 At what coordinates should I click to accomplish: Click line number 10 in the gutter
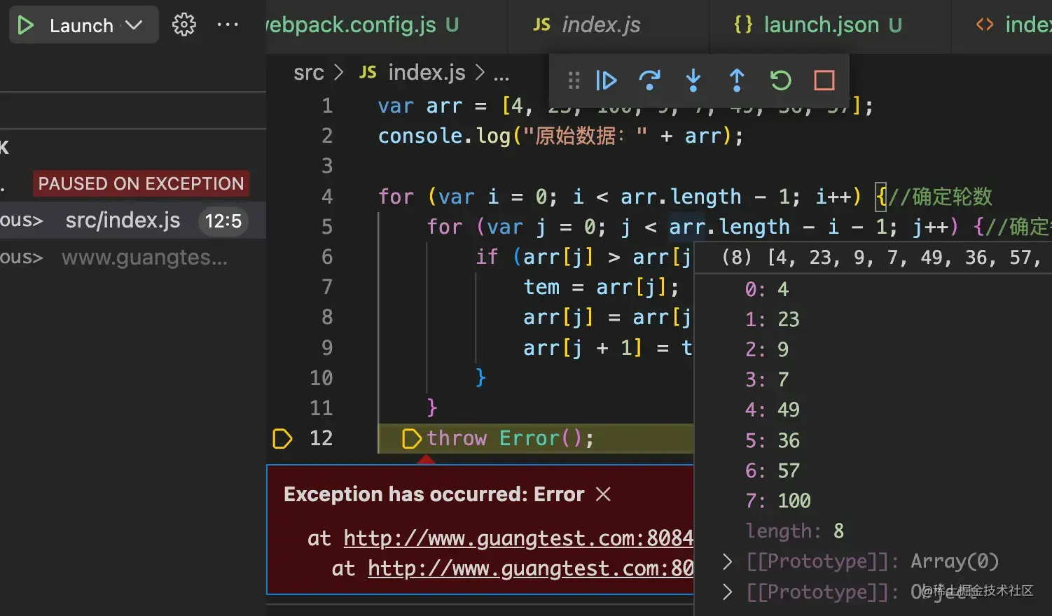[321, 378]
